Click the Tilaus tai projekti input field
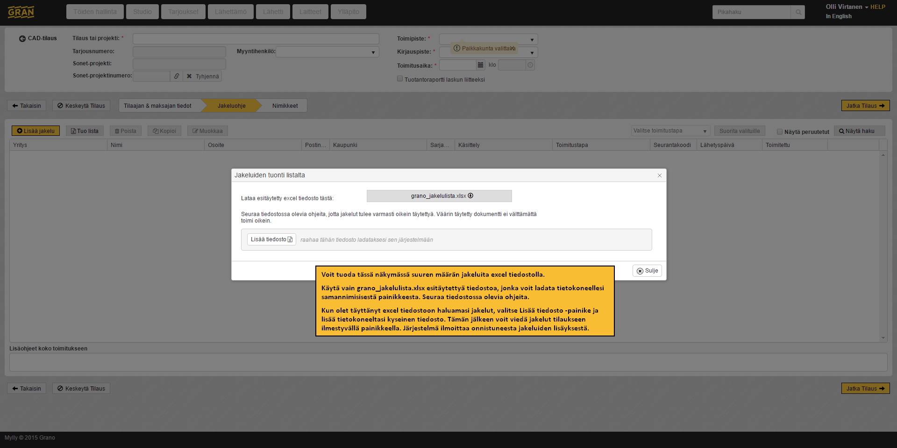This screenshot has width=897, height=448. tap(256, 39)
